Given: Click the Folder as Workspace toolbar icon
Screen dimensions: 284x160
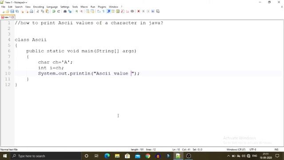Looking at the screenshot, I should click(127, 12).
